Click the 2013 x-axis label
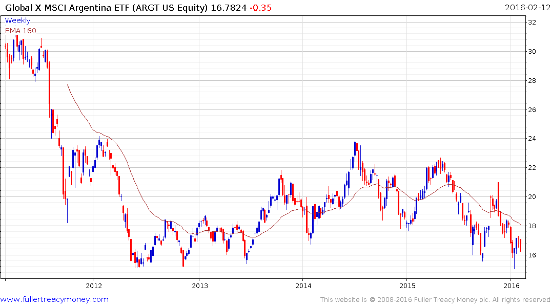The image size is (551, 307). point(199,286)
